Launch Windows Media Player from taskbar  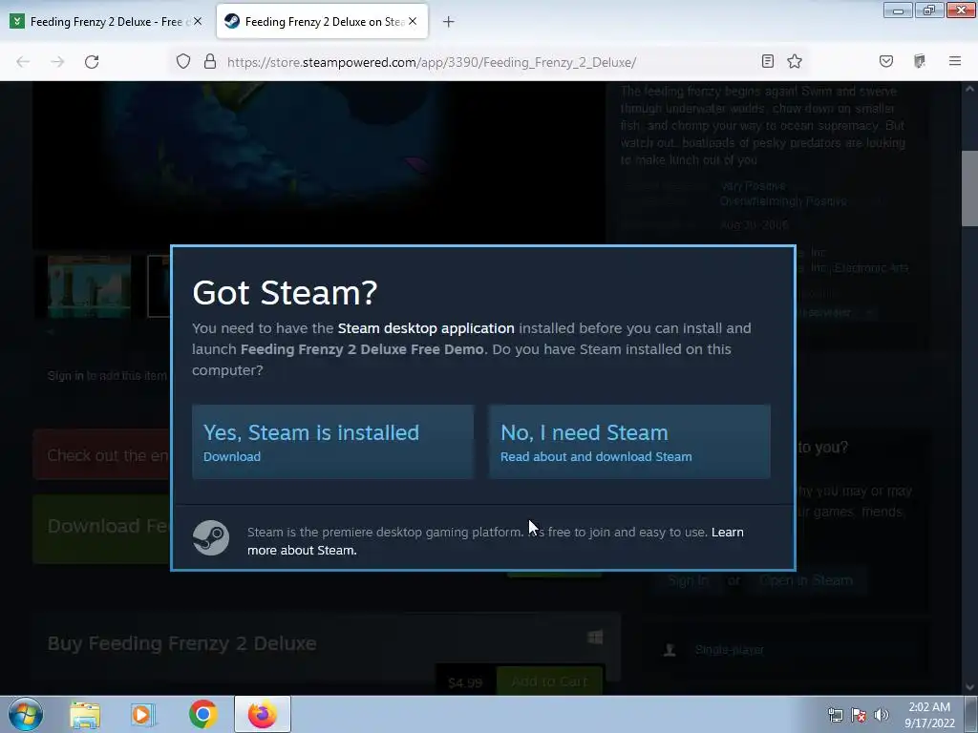(x=143, y=714)
